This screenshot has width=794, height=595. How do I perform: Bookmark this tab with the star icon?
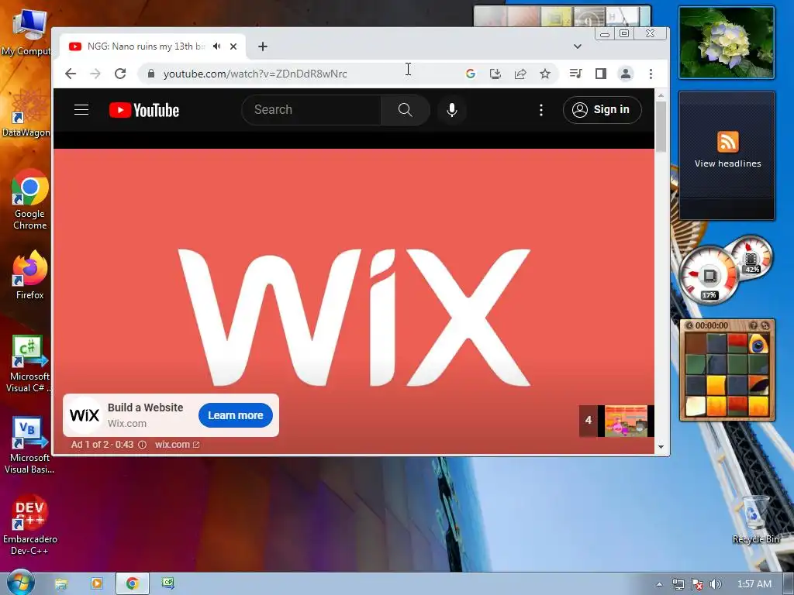(545, 74)
